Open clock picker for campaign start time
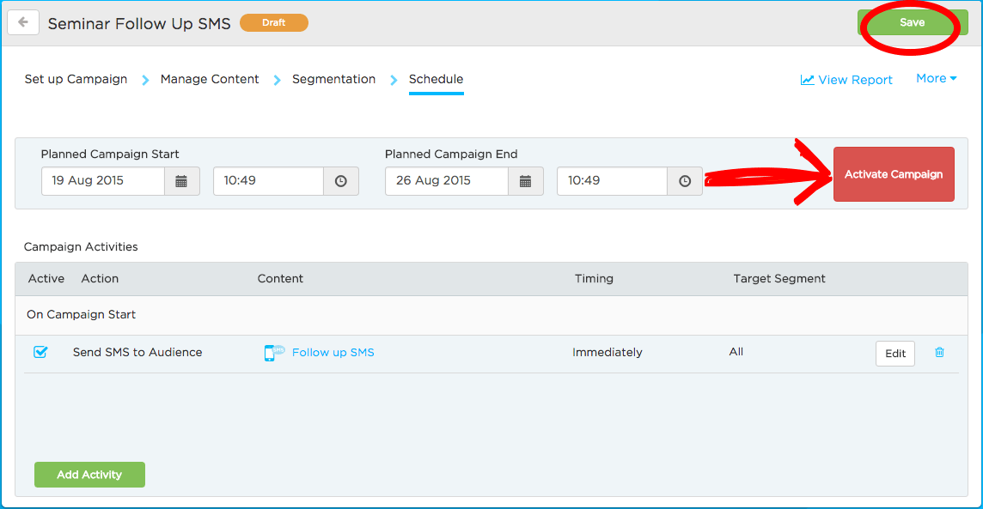The width and height of the screenshot is (983, 509). [341, 181]
